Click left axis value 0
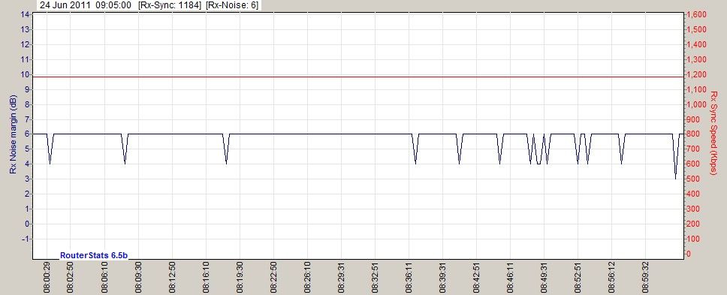The width and height of the screenshot is (727, 295). [27, 224]
